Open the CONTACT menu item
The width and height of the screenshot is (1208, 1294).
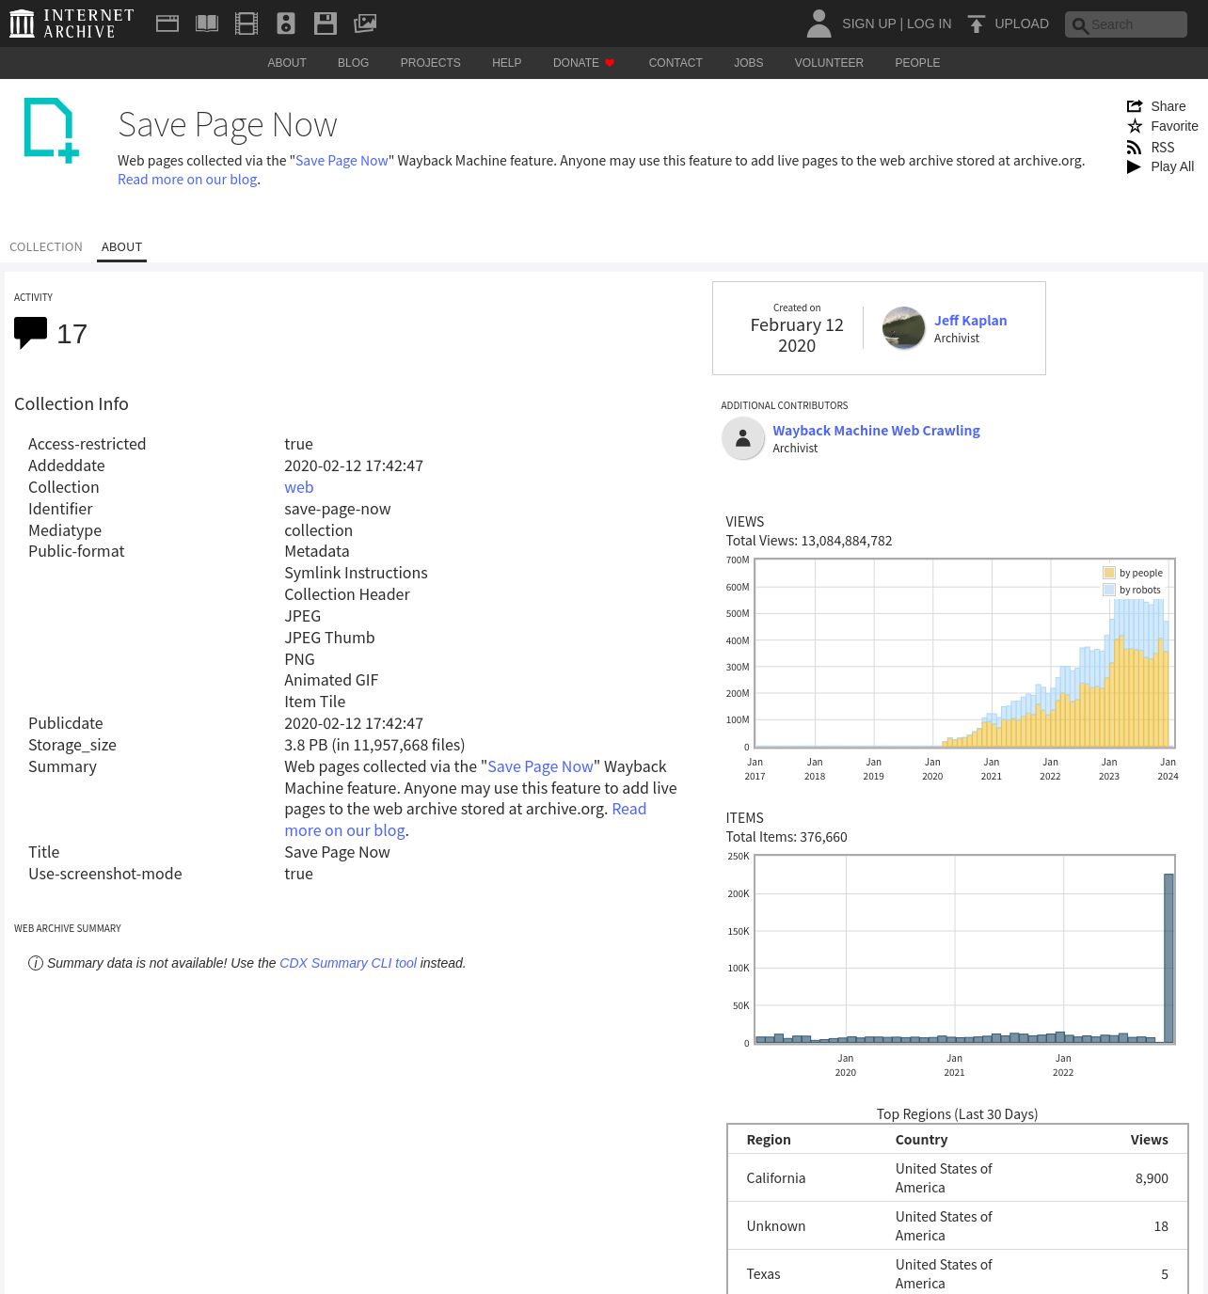676,63
